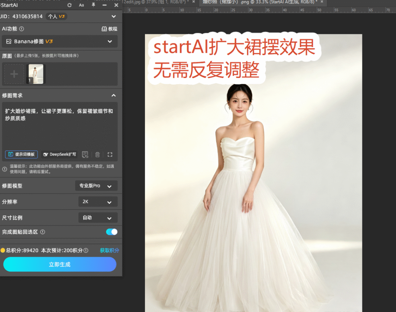Viewport: 396px width, 312px height.
Task: Click the Aa font size icon
Action: [81, 5]
